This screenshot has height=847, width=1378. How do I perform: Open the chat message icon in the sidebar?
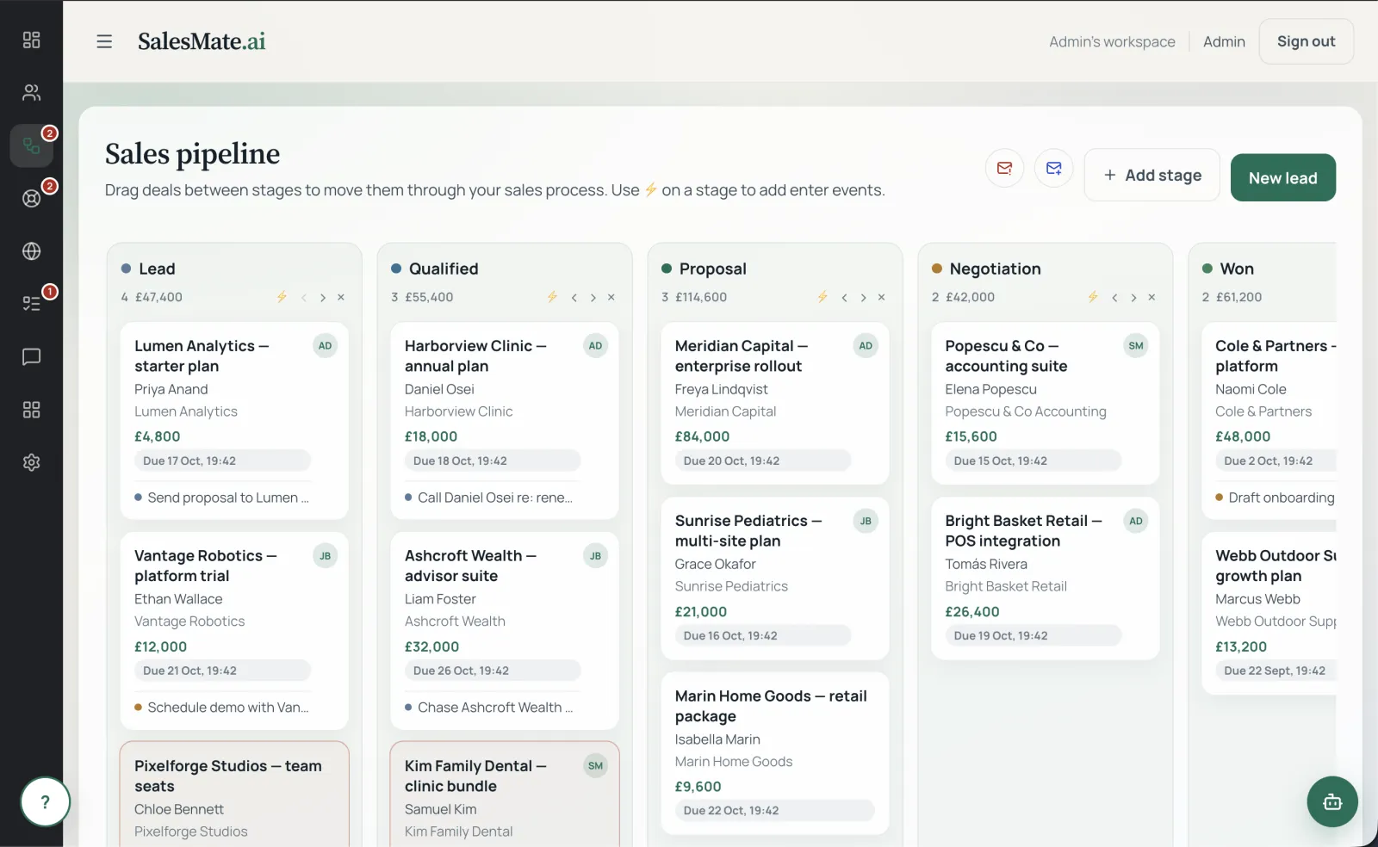[x=31, y=356]
